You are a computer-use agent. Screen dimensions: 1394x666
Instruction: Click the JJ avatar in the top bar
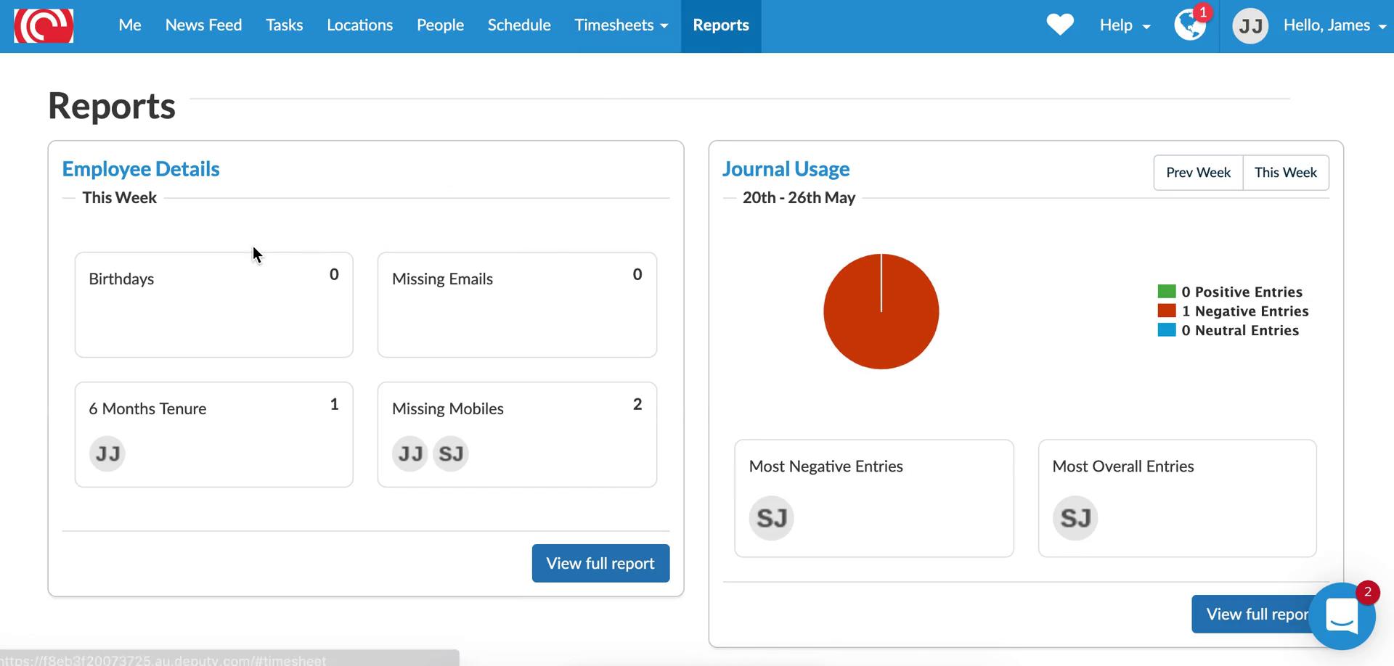pos(1250,26)
